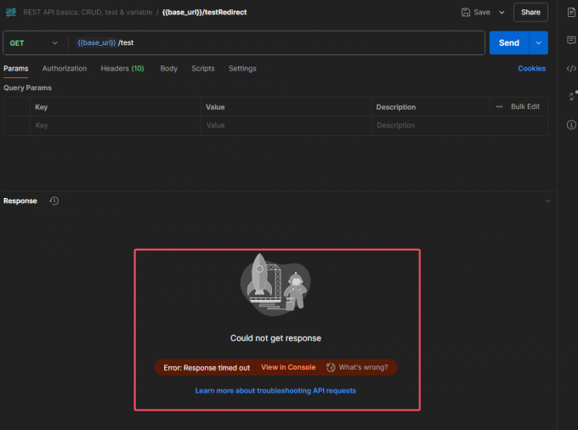Open the Body tab

169,69
